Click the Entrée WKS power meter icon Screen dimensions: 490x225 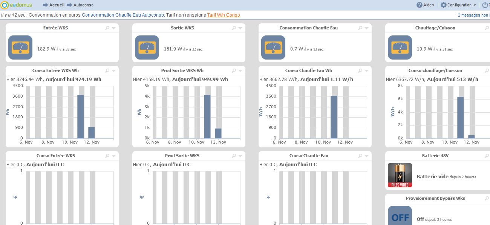coord(20,47)
